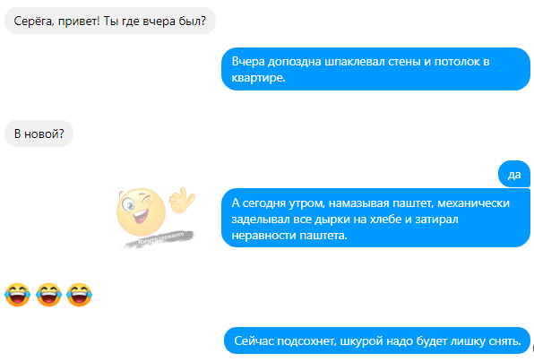Click the word 'механически' in the long message
Image resolution: width=534 pixels, height=362 pixels.
click(x=473, y=203)
